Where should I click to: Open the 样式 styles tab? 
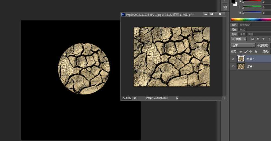(x=242, y=29)
